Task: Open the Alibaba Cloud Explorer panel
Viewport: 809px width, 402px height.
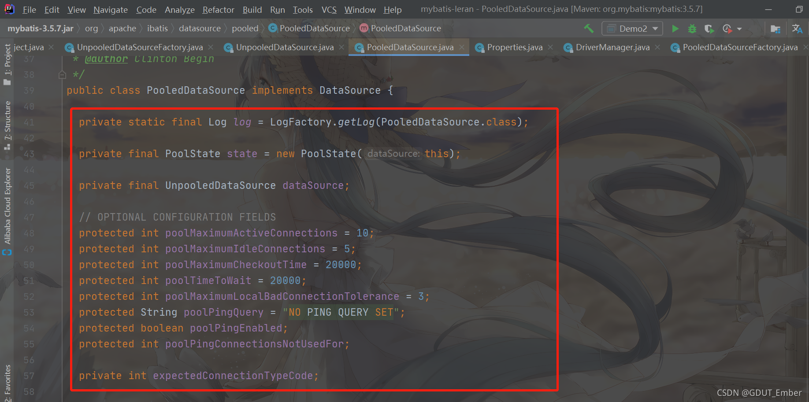Action: pos(7,211)
